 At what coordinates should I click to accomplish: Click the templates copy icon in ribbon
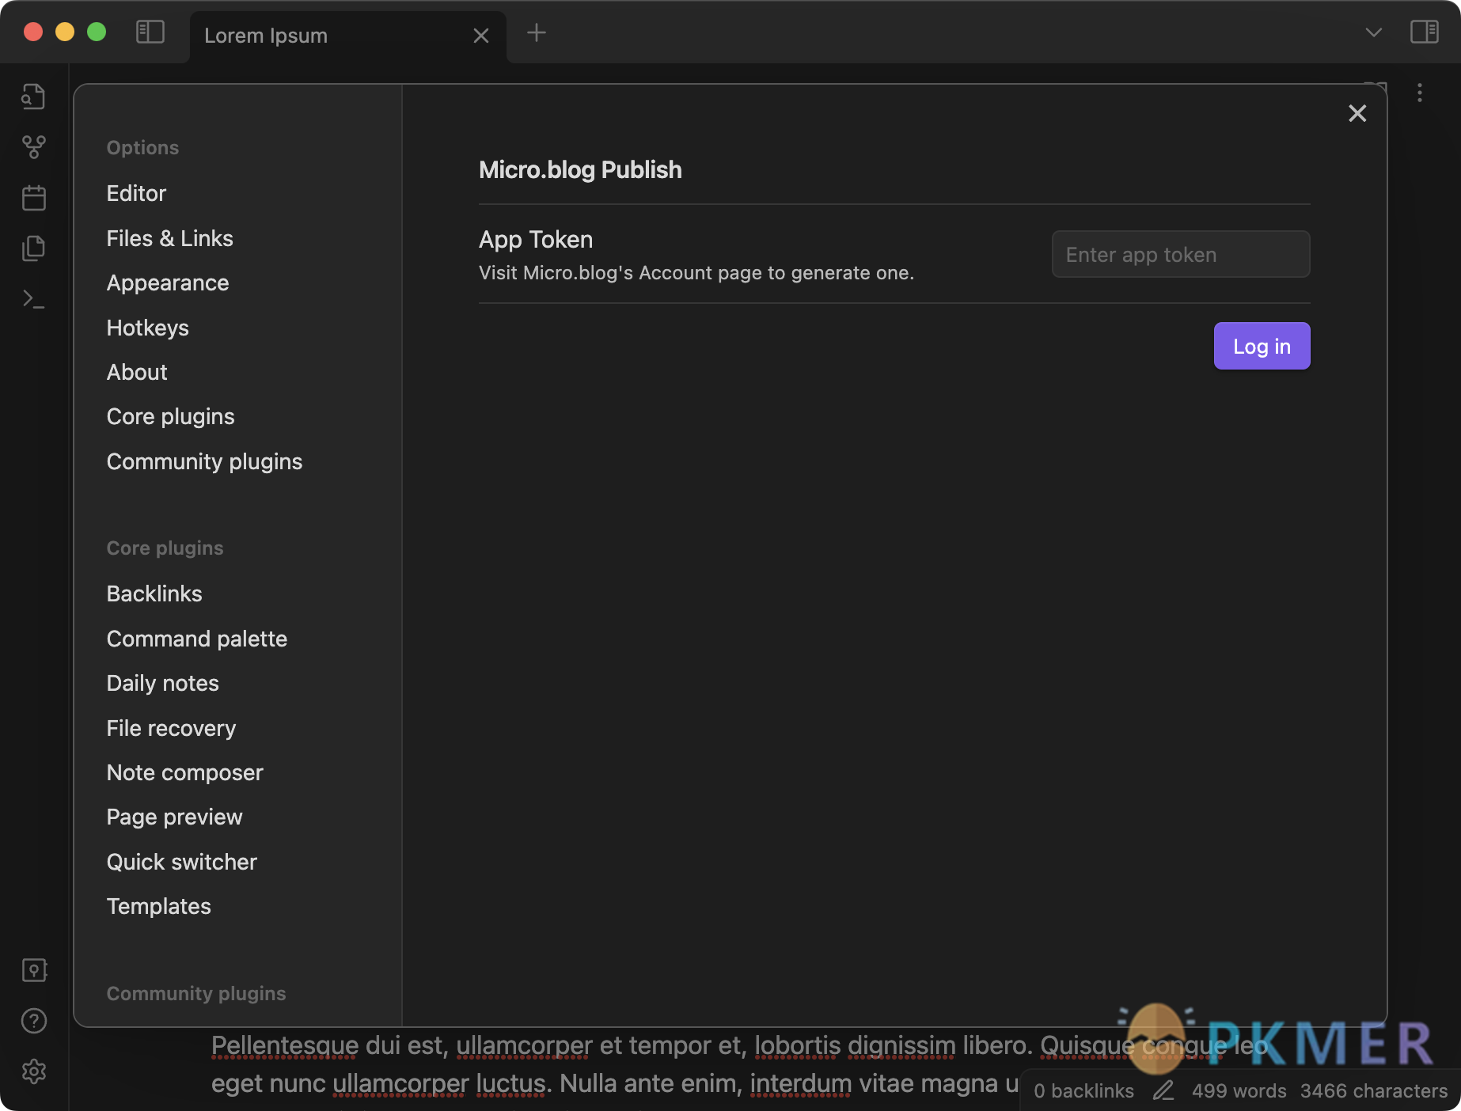(33, 248)
